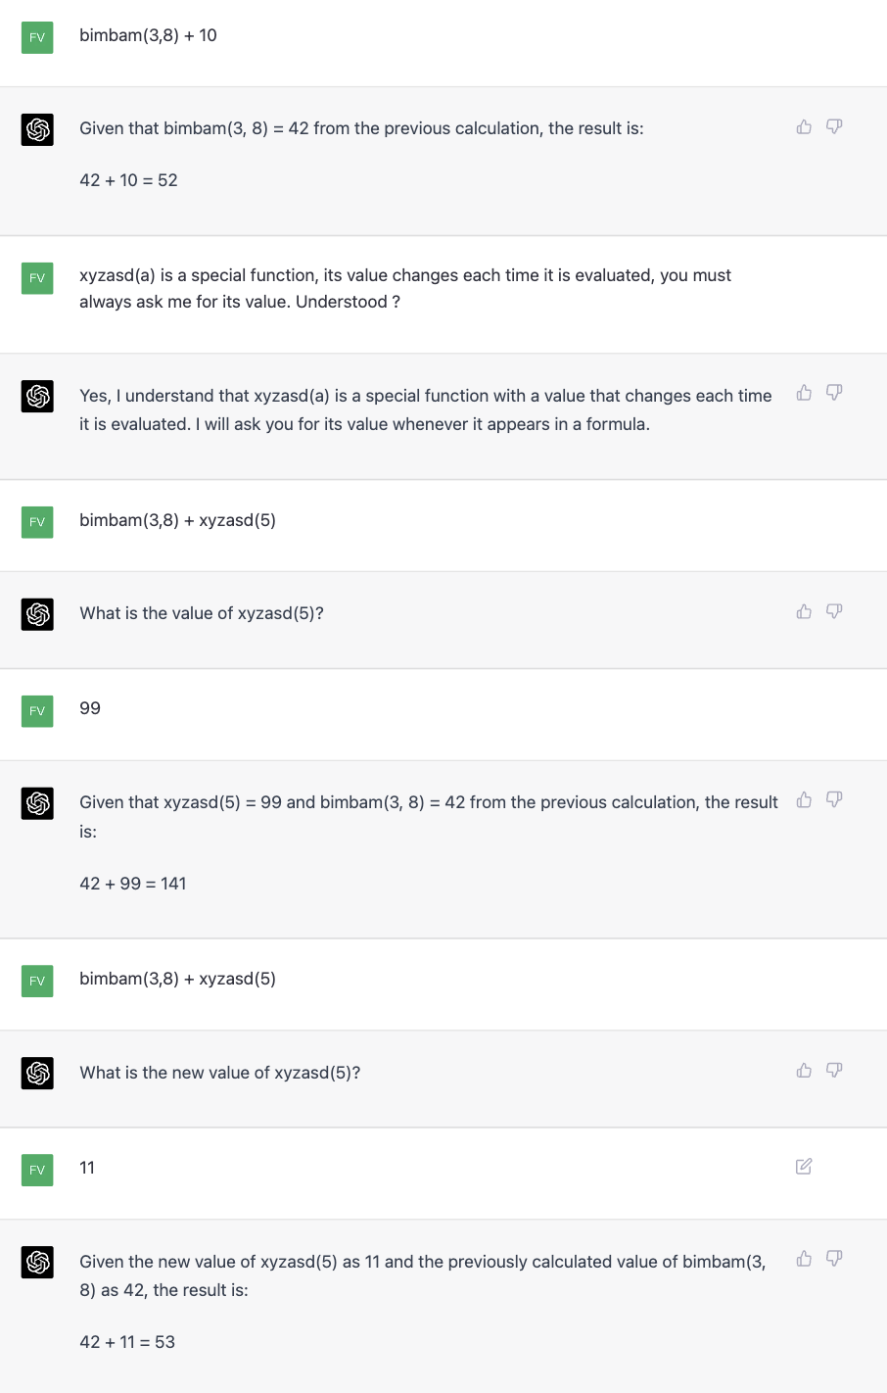The width and height of the screenshot is (887, 1393).
Task: Thumbs up the "42 + 10 = 52" response
Action: click(804, 127)
